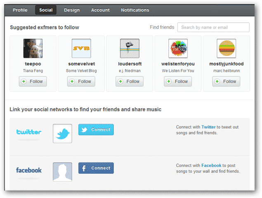Open the Design tab
This screenshot has height=198, width=262.
click(x=72, y=10)
